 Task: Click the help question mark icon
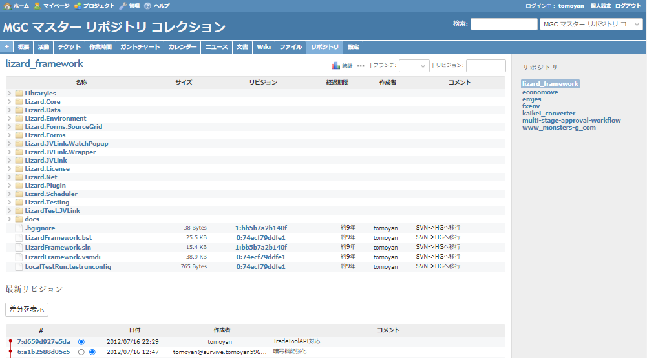tap(147, 6)
